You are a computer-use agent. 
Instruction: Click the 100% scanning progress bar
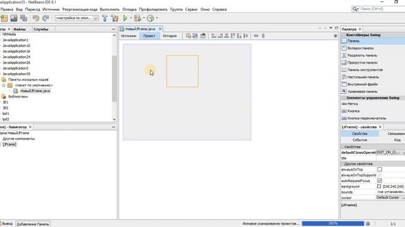[x=333, y=224]
